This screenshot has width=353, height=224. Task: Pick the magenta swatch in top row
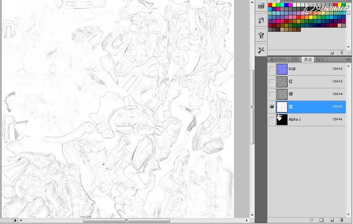pyautogui.click(x=290, y=5)
